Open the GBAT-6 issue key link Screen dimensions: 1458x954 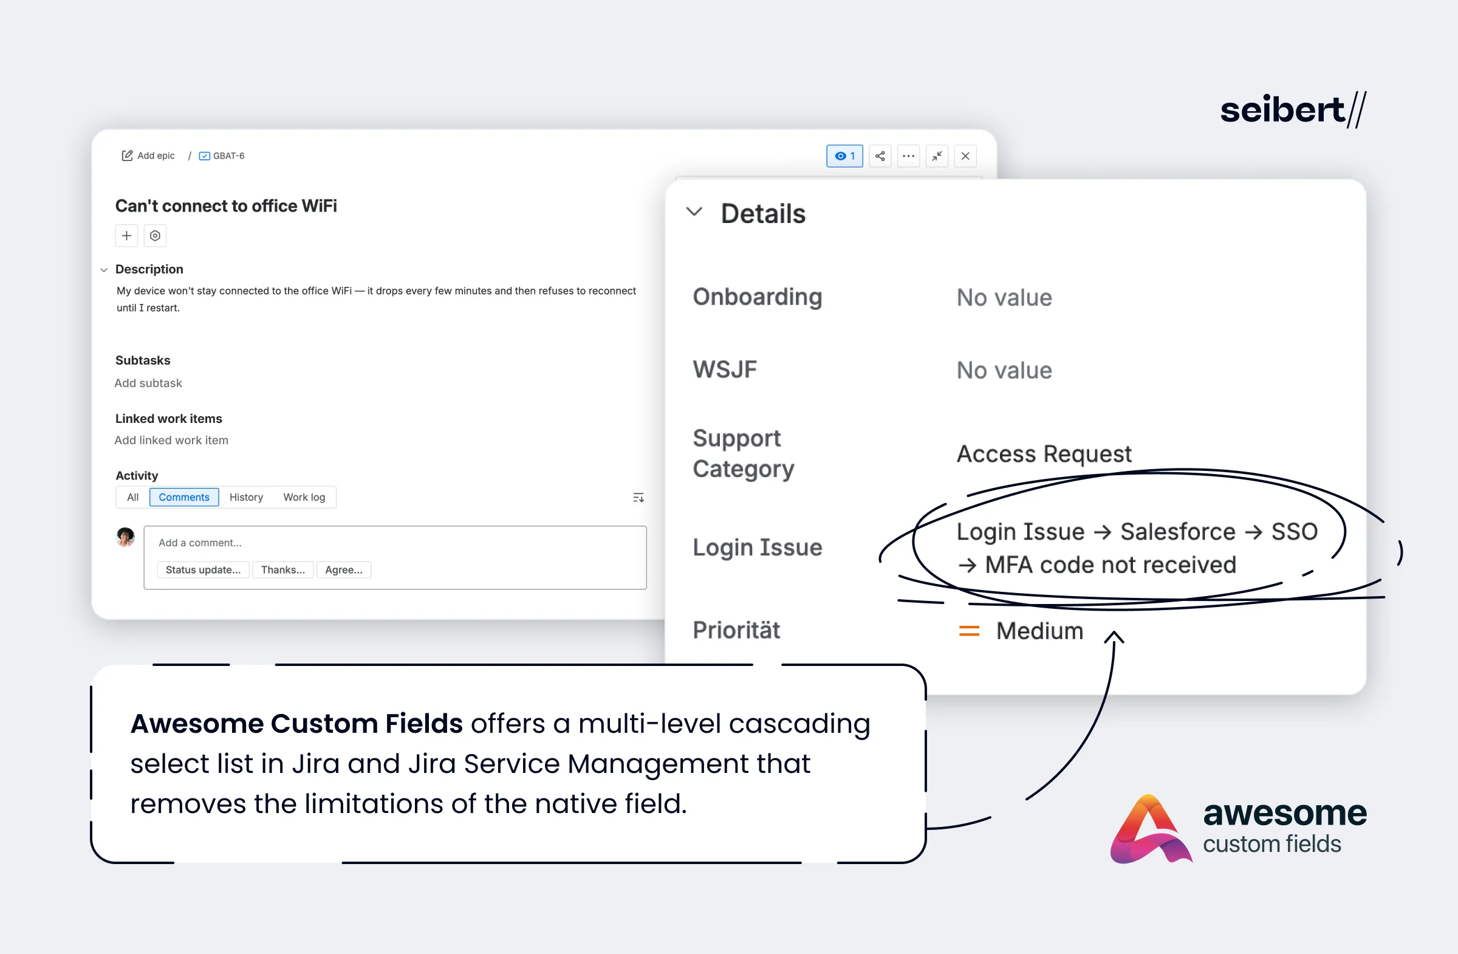coord(228,156)
